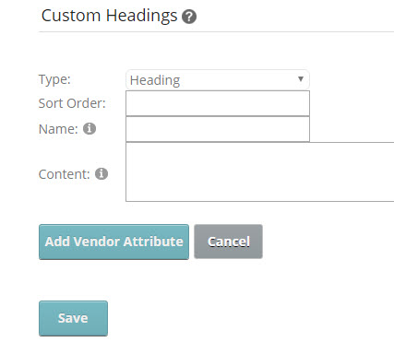
Task: Click the info icon beside Name
Action: pos(90,128)
